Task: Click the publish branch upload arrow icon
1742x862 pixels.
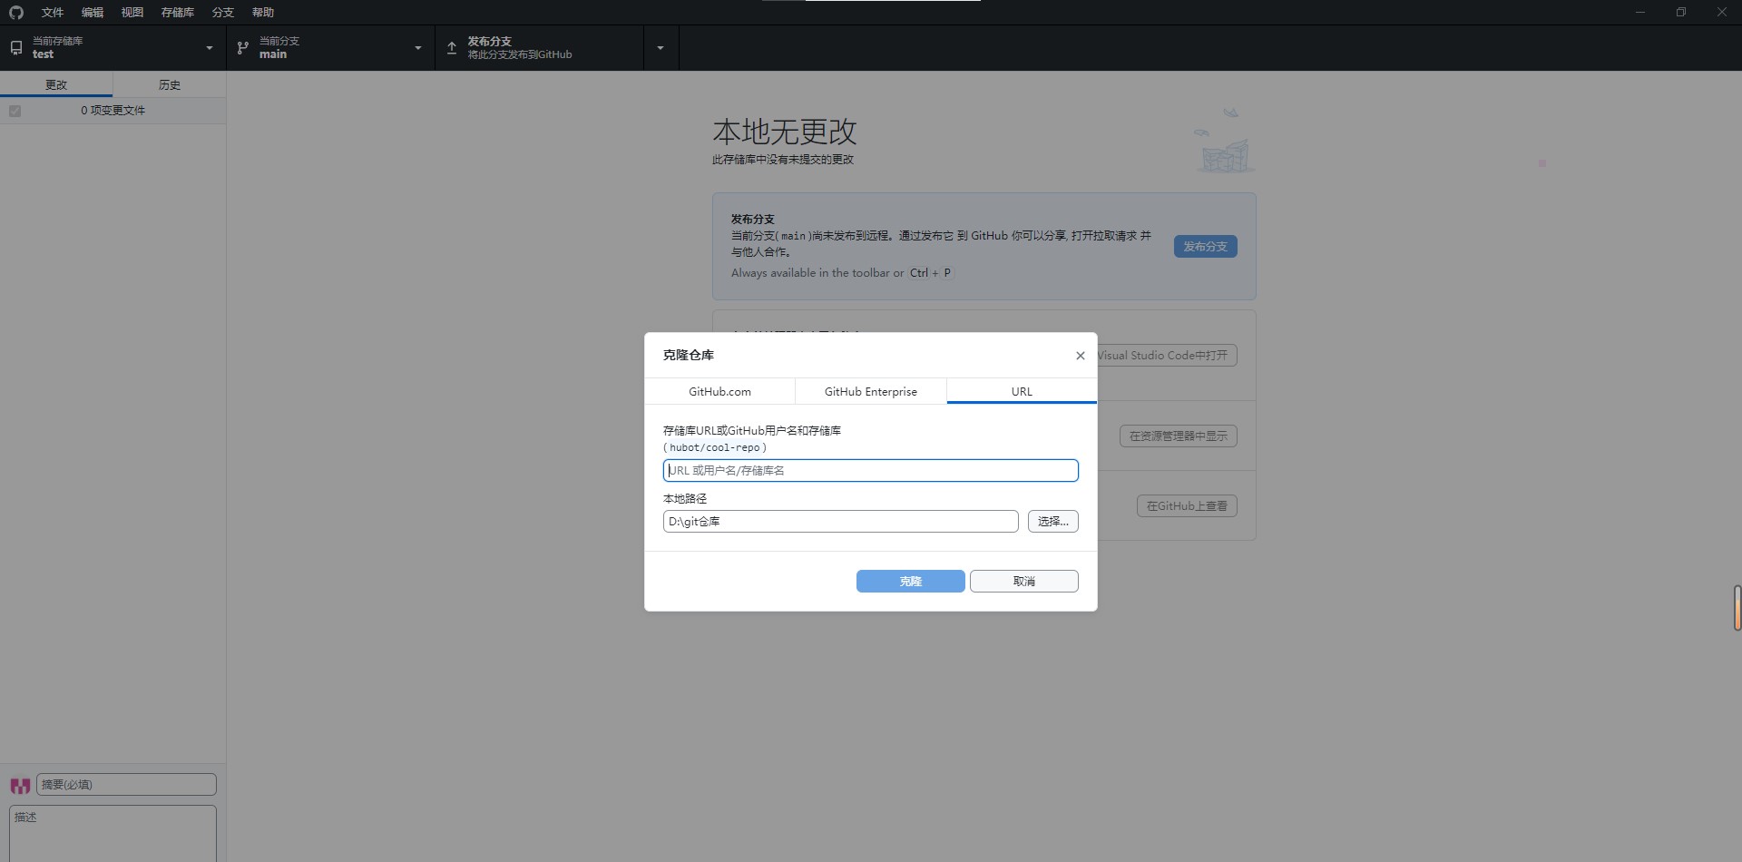Action: (x=452, y=47)
